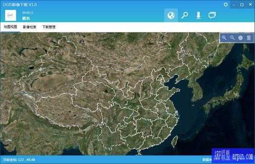Switch to the 地图视图 tab

coord(10,27)
